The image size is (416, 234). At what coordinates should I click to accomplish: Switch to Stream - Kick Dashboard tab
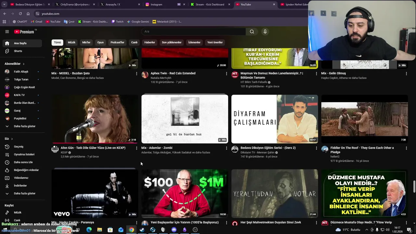click(x=210, y=5)
